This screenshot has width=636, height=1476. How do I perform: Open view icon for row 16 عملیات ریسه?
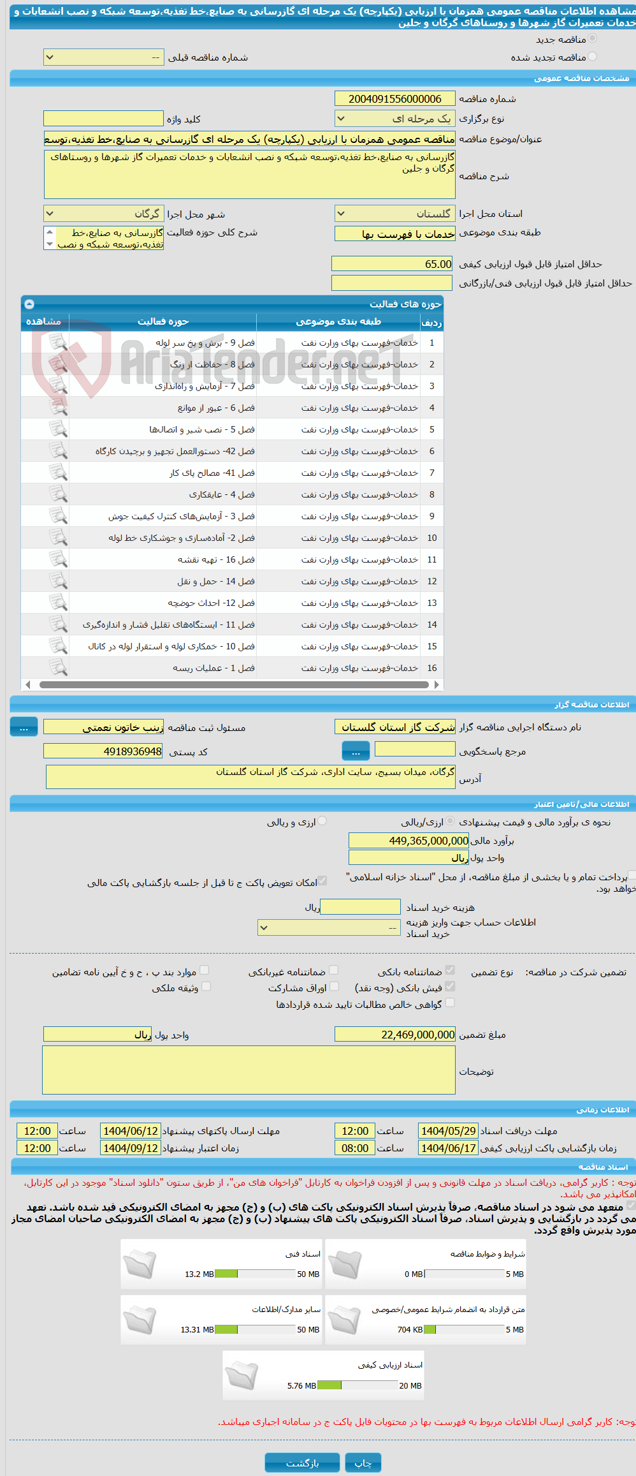click(58, 668)
